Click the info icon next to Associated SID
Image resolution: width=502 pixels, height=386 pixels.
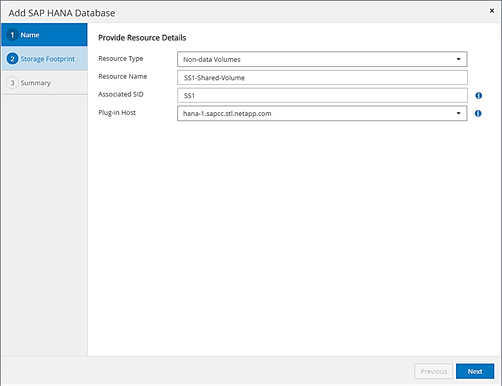point(478,95)
